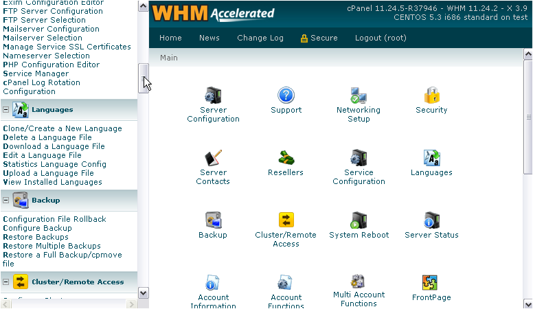
Task: Click the Secure padlock icon in navigation bar
Action: [304, 38]
